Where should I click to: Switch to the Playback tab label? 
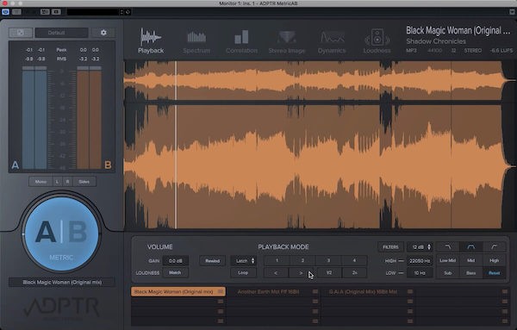tap(151, 51)
